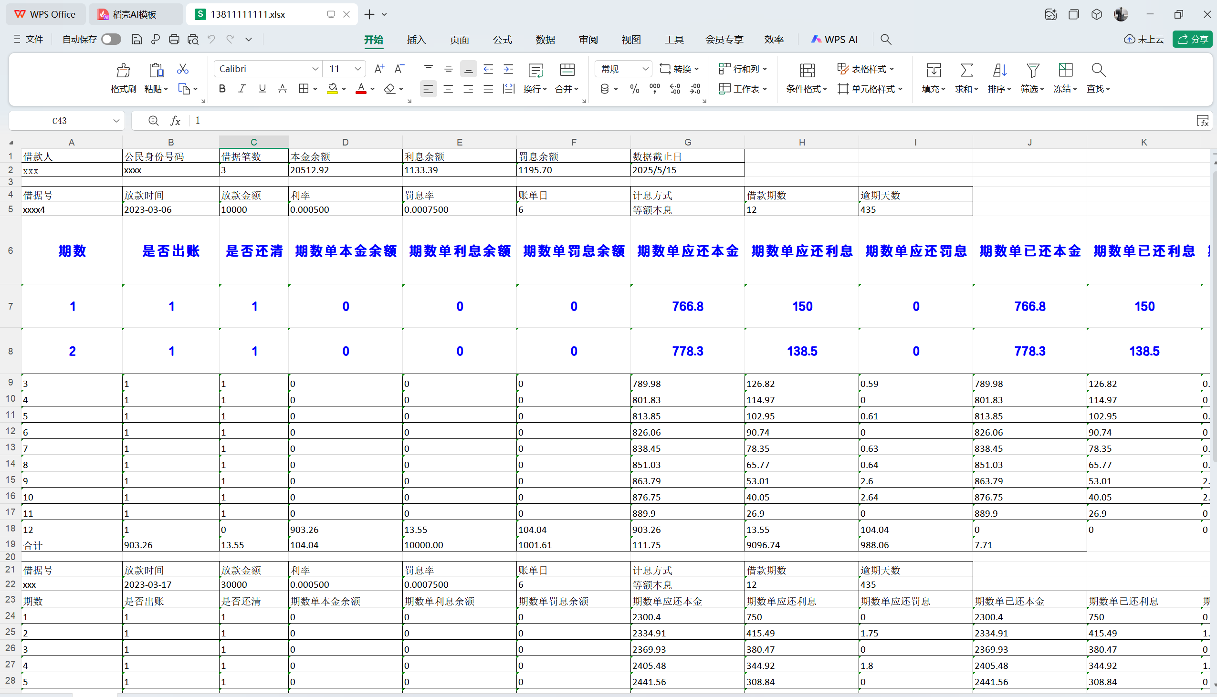Click the Freeze panes (冻结) icon
1217x697 pixels.
click(x=1065, y=71)
